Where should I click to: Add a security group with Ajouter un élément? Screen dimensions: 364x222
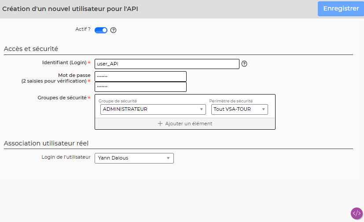[185, 124]
